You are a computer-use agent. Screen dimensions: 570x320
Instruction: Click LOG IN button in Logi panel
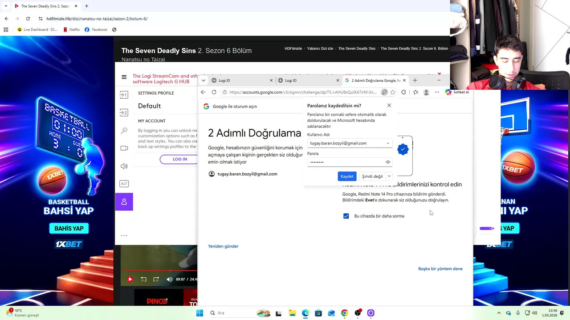click(180, 159)
